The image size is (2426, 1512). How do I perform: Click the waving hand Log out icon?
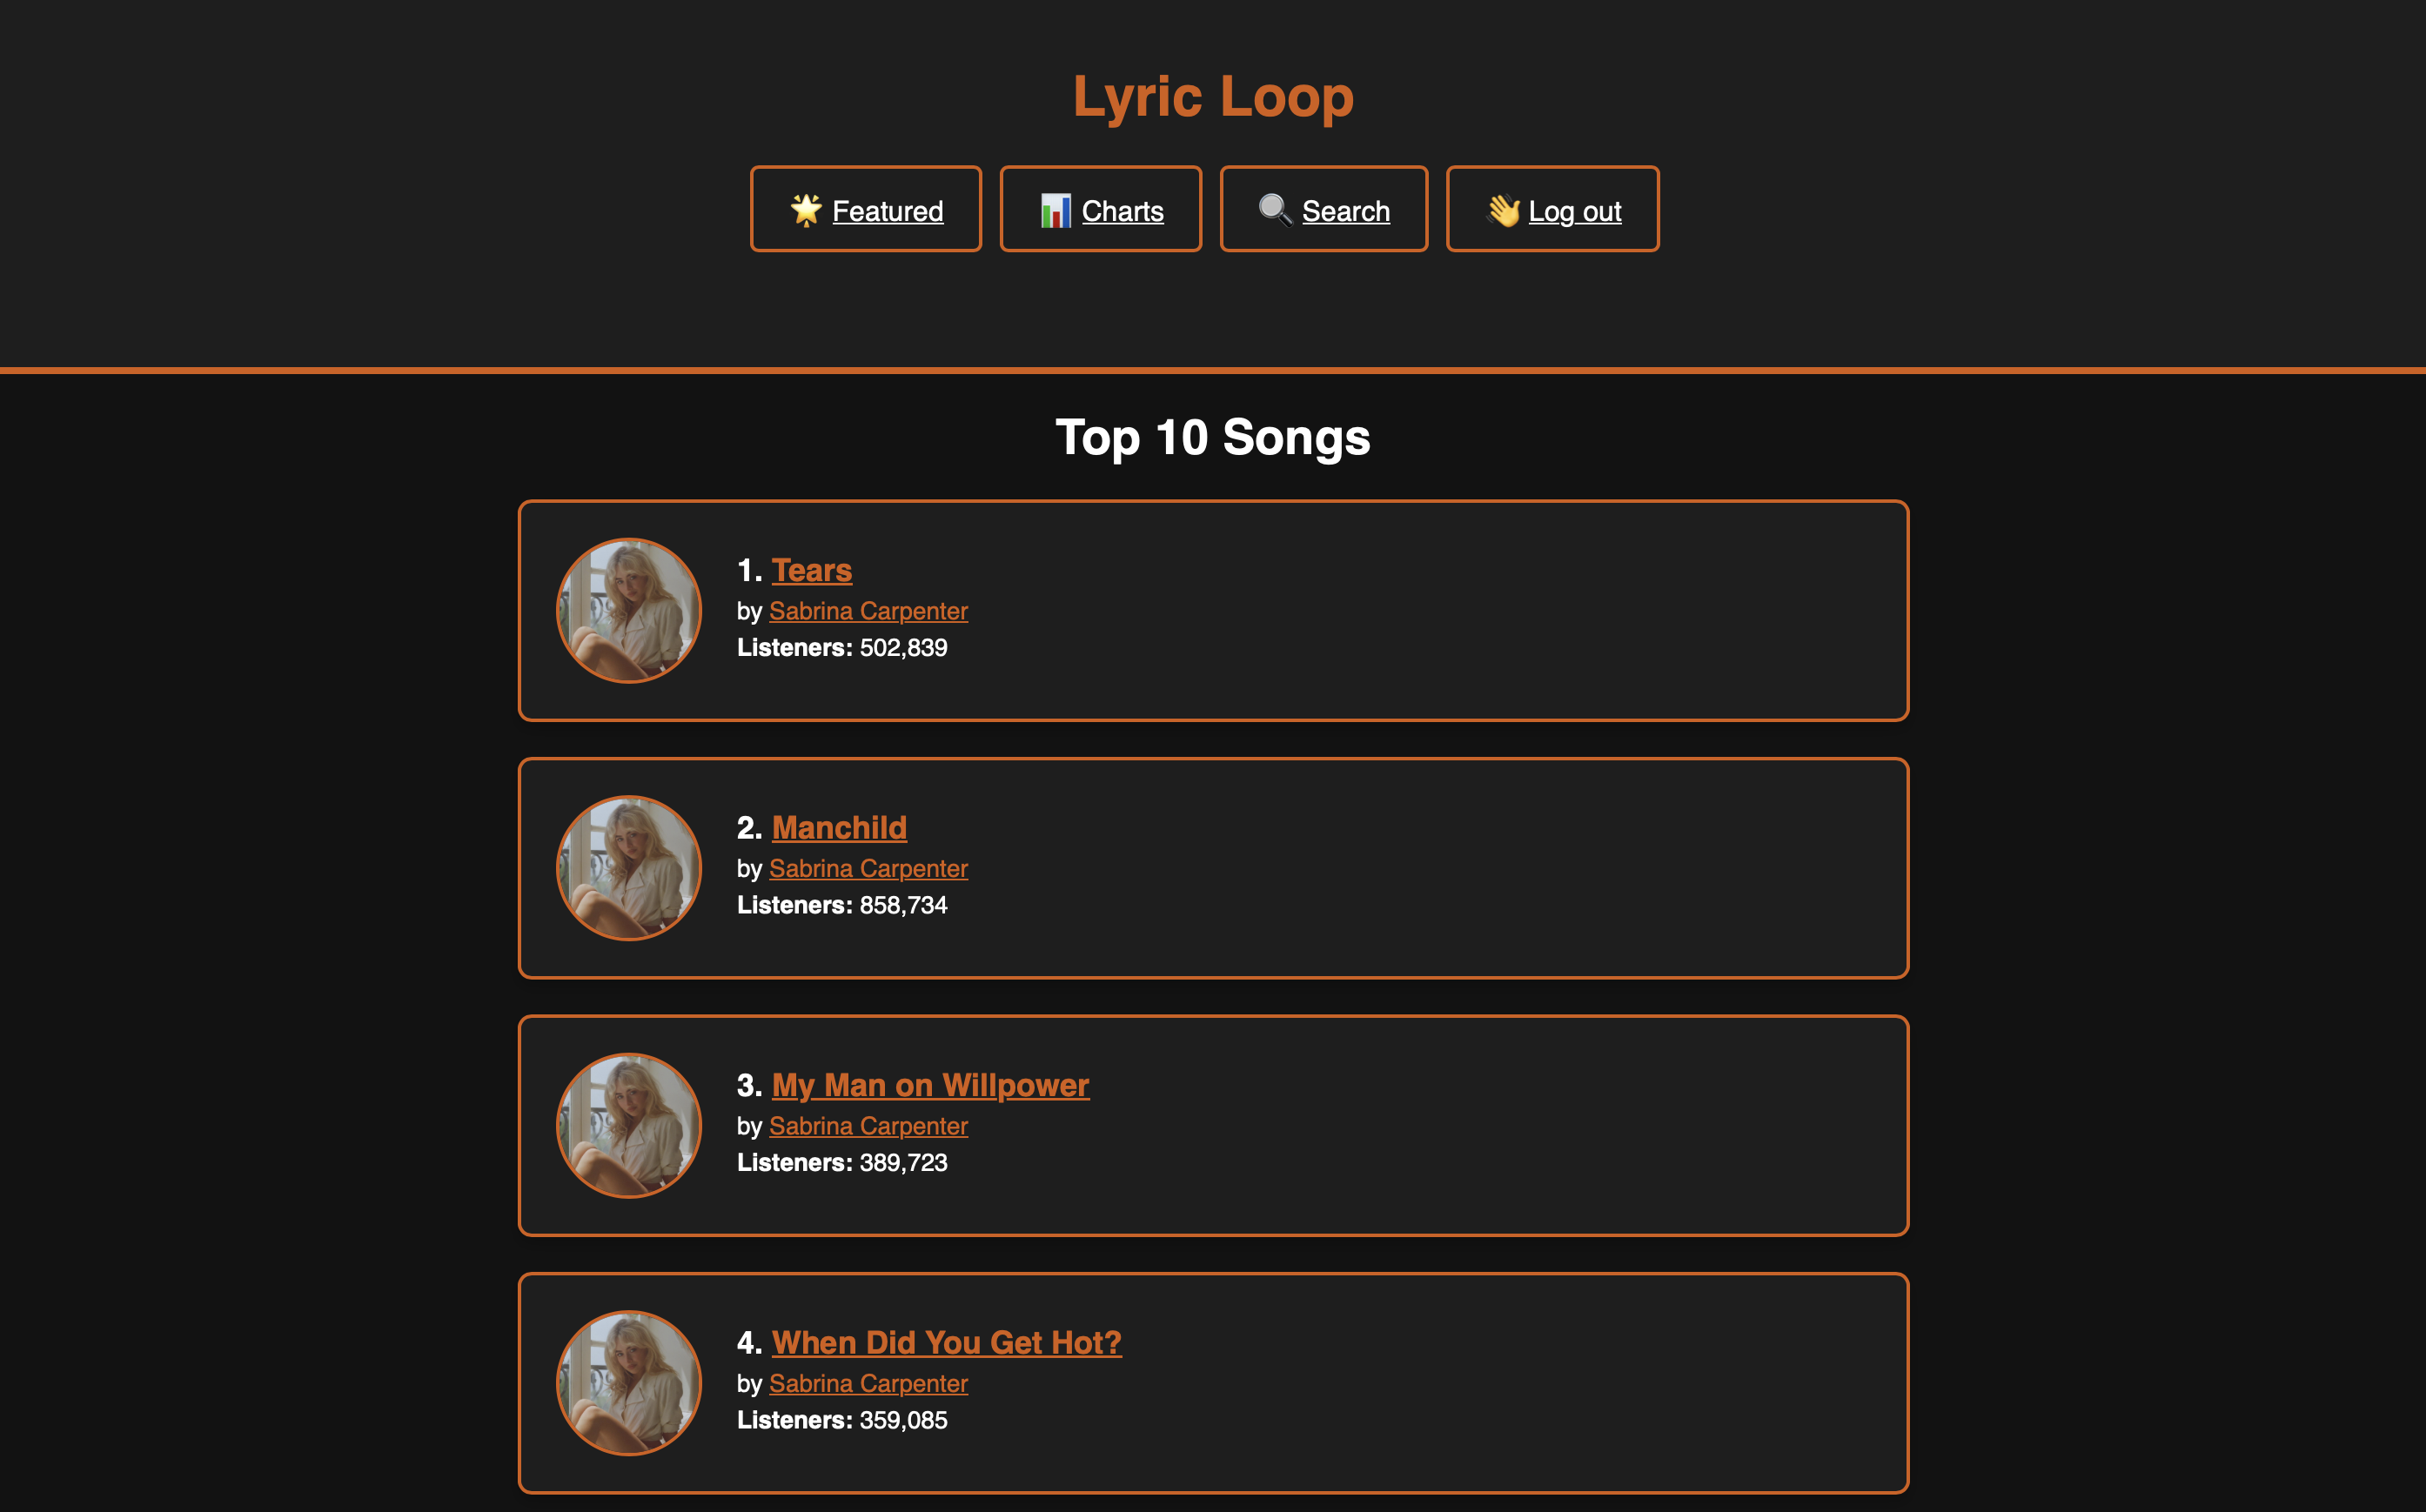(1502, 210)
